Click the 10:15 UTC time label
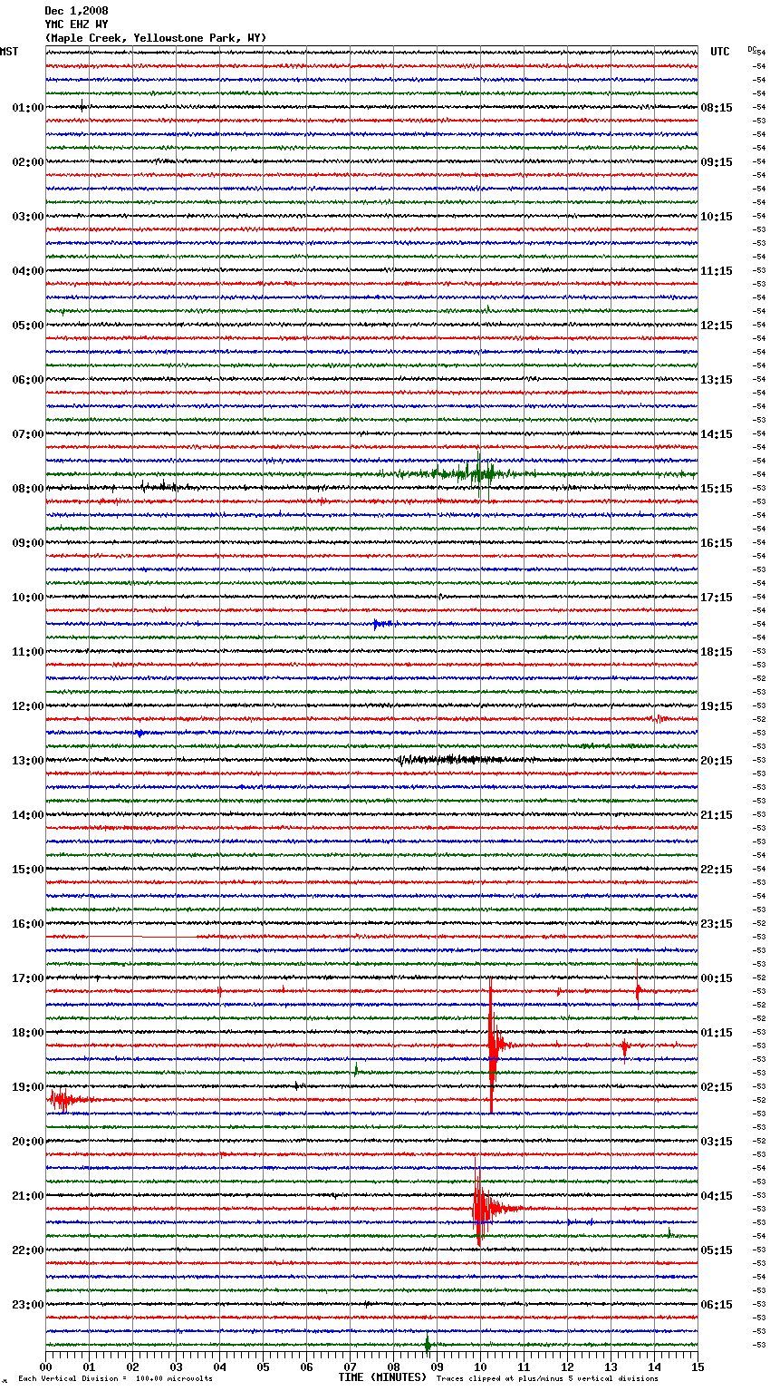Image resolution: width=770 pixels, height=1391 pixels. point(717,217)
